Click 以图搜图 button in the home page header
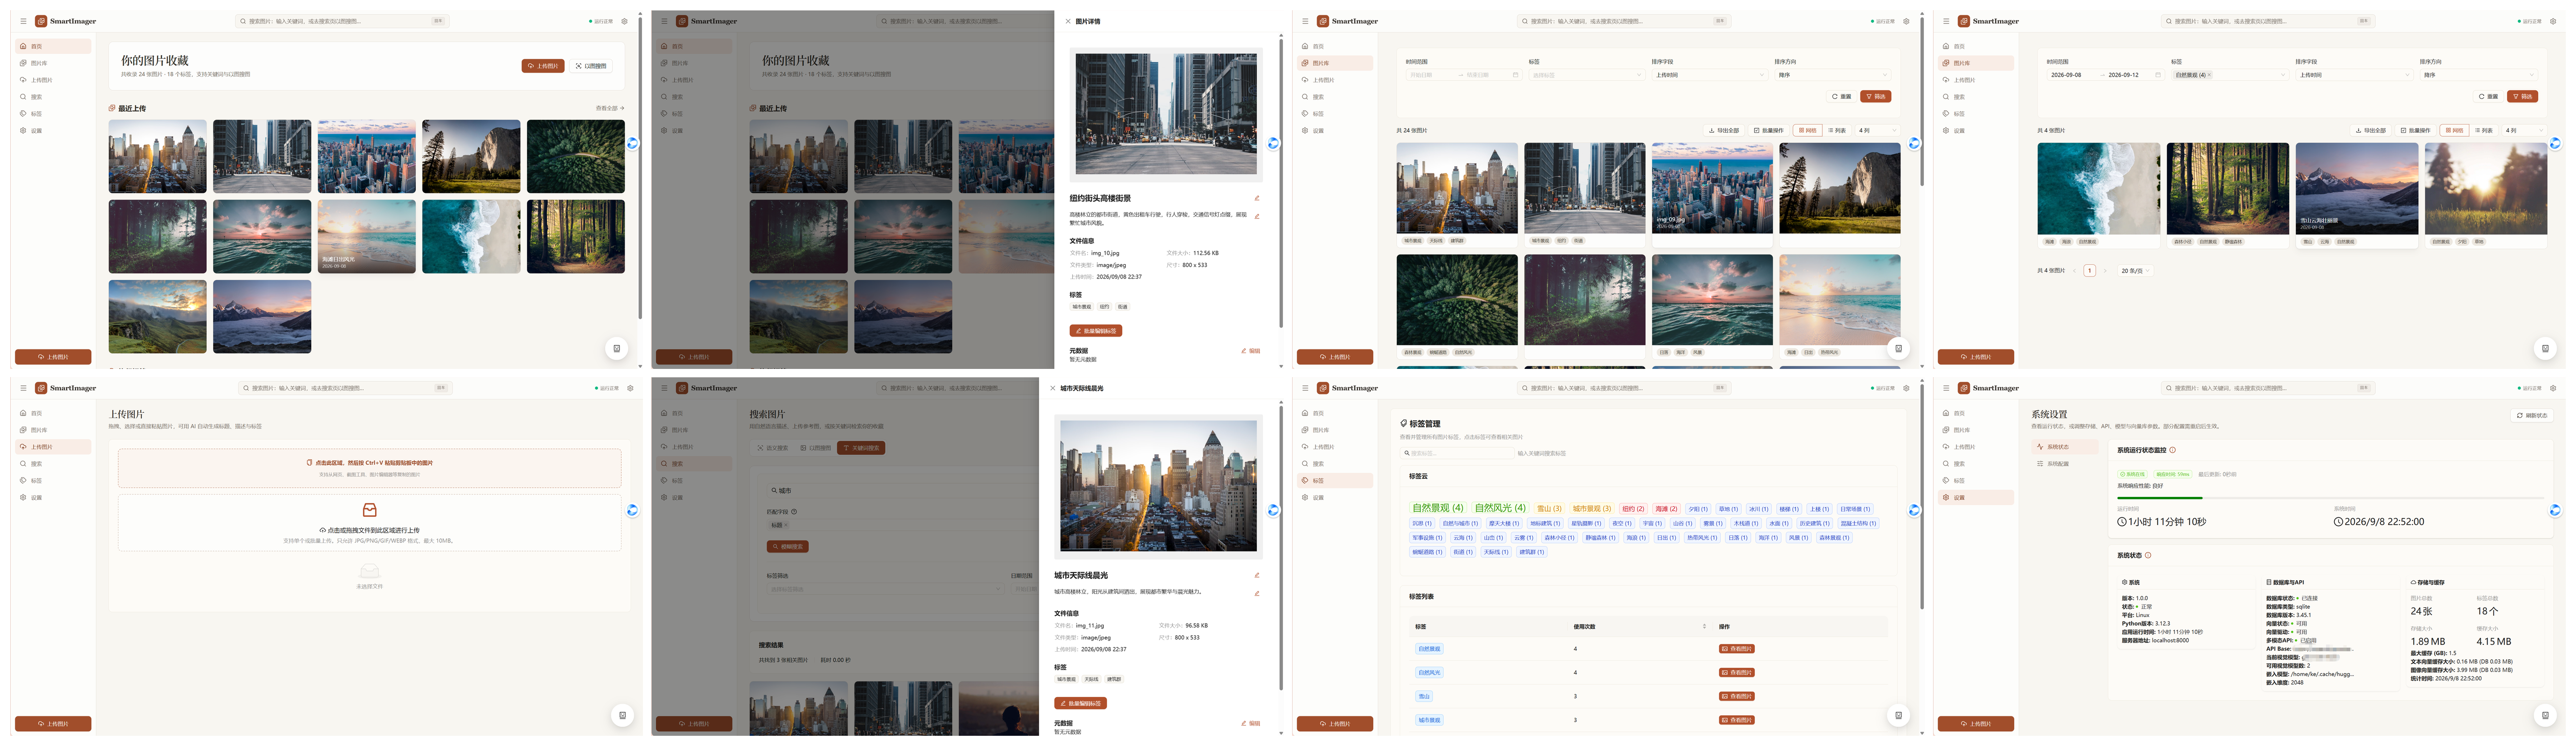 click(x=591, y=66)
